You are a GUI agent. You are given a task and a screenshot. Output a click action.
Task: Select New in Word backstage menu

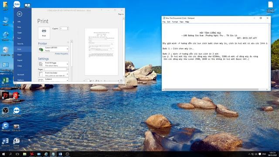coord(19,27)
